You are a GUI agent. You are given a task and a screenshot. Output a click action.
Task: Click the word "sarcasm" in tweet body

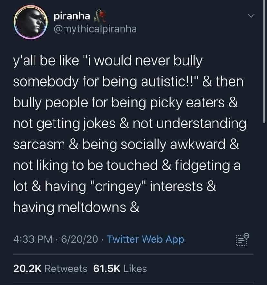coord(38,145)
